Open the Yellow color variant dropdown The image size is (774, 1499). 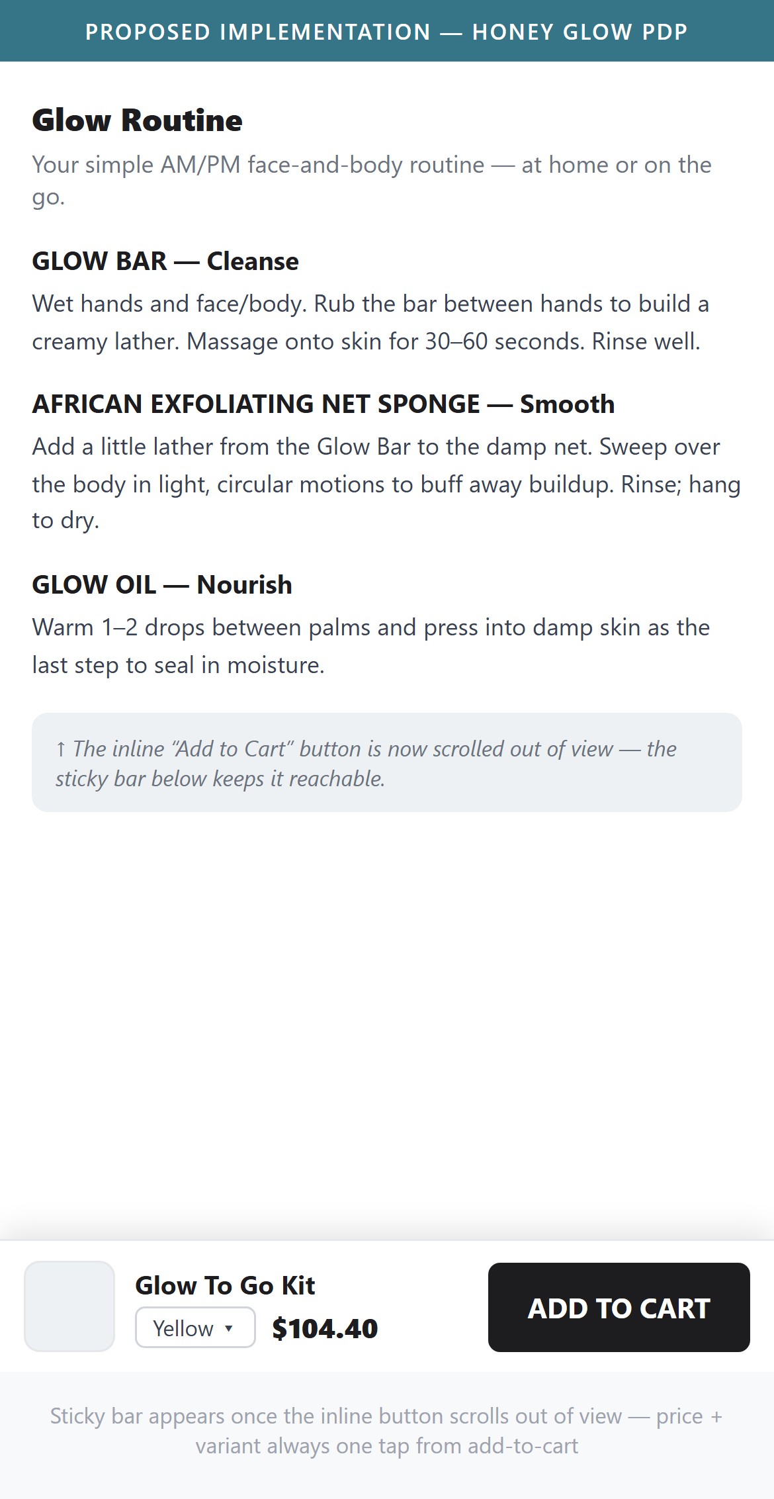[195, 1328]
